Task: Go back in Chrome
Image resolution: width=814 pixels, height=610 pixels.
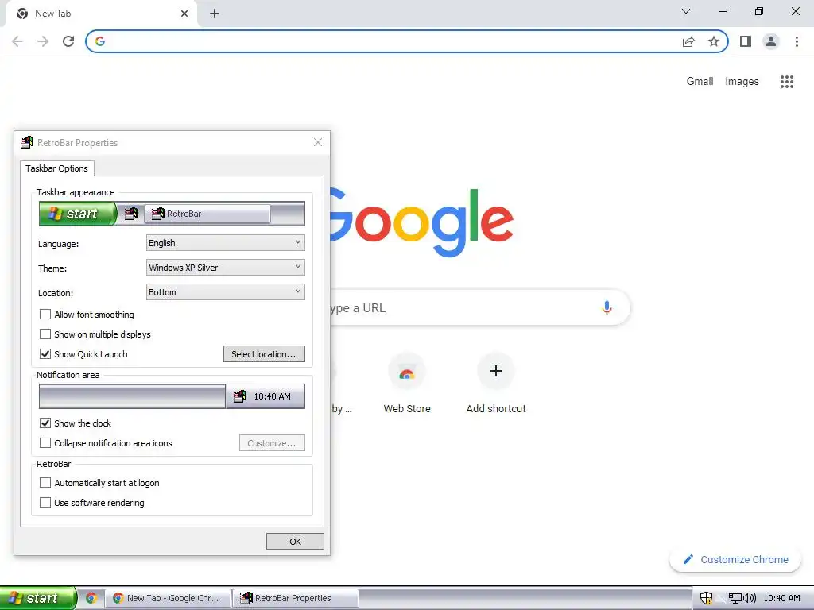Action: pos(17,41)
